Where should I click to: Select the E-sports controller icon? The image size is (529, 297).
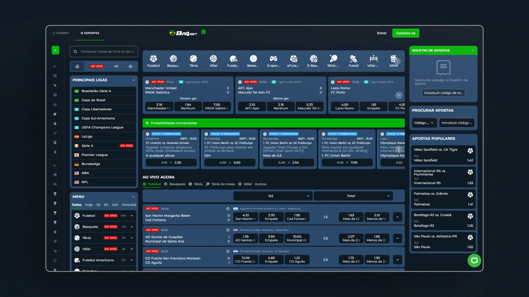click(273, 61)
